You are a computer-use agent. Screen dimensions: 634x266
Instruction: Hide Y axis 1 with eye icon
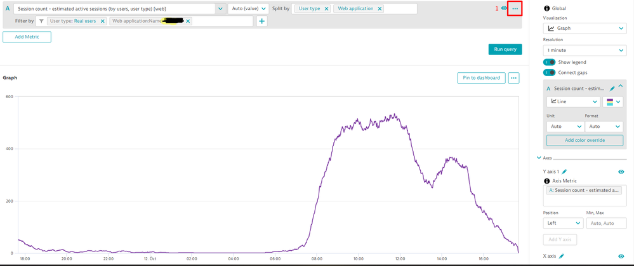coord(621,172)
